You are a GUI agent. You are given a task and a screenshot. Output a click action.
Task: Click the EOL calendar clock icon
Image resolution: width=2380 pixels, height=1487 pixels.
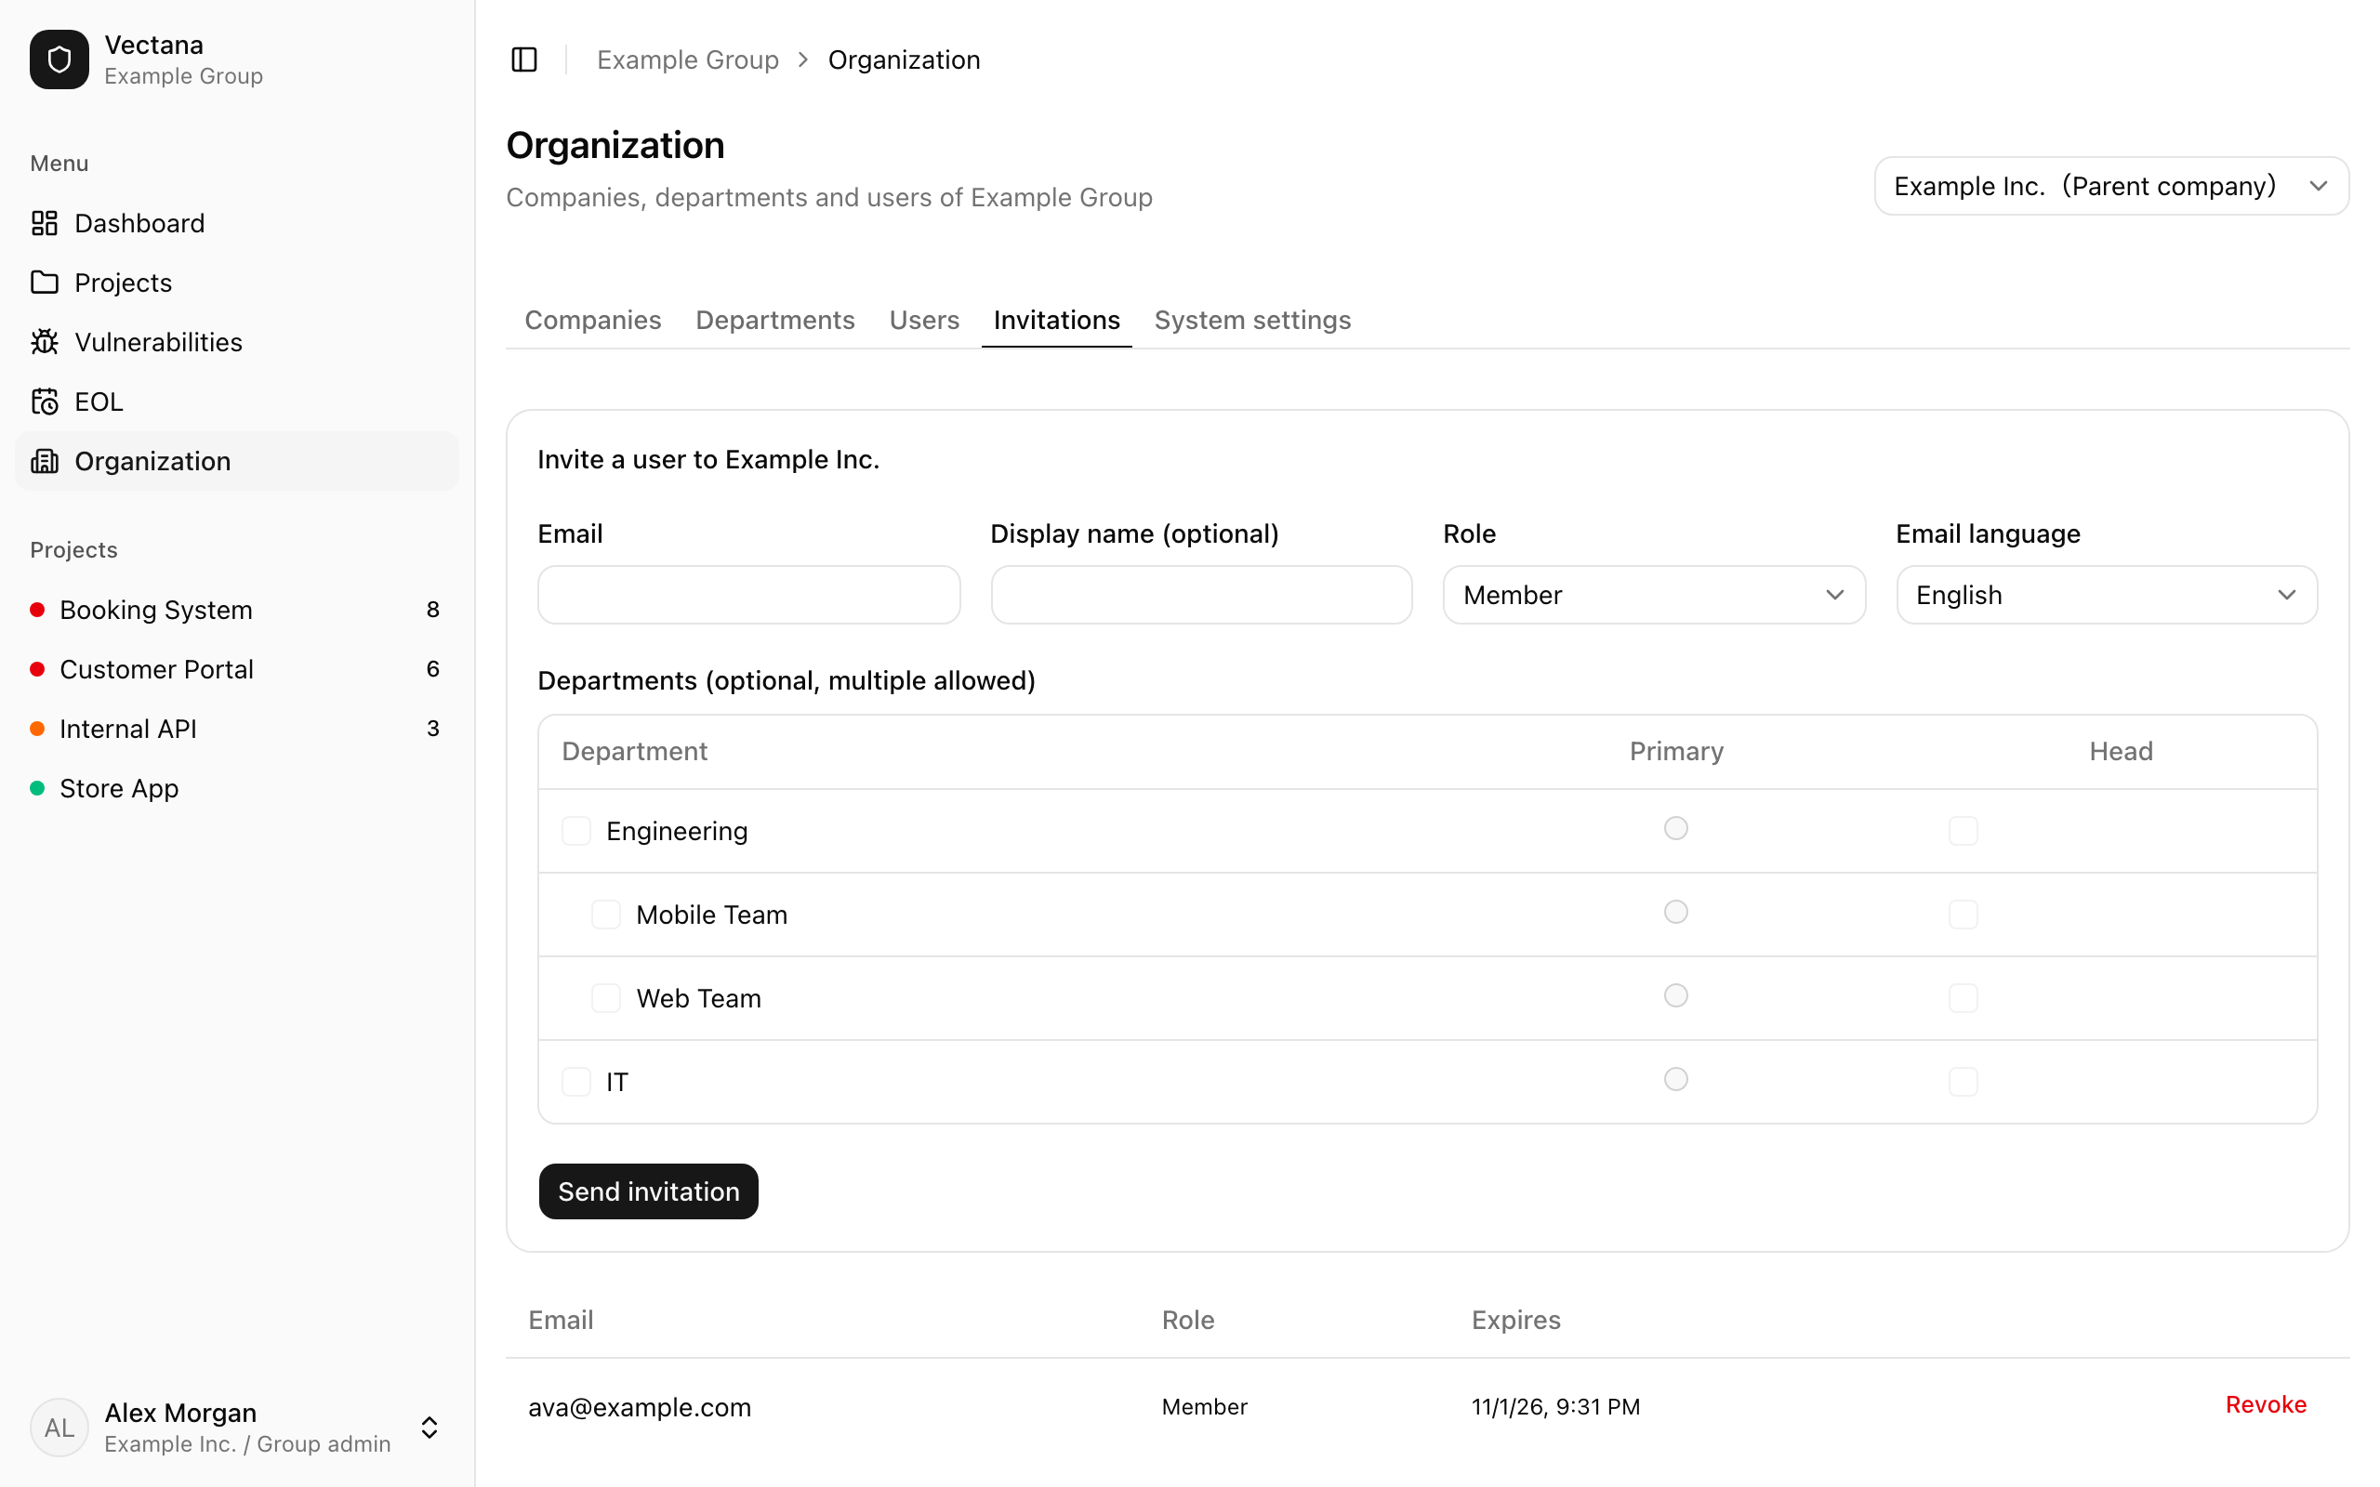pos(45,401)
